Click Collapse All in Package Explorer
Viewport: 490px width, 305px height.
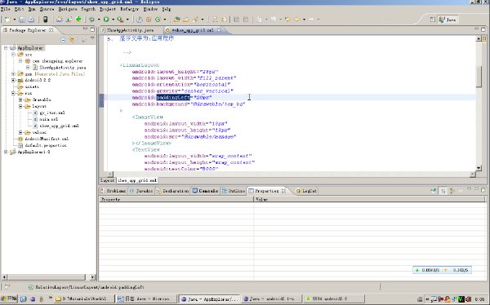click(x=63, y=40)
